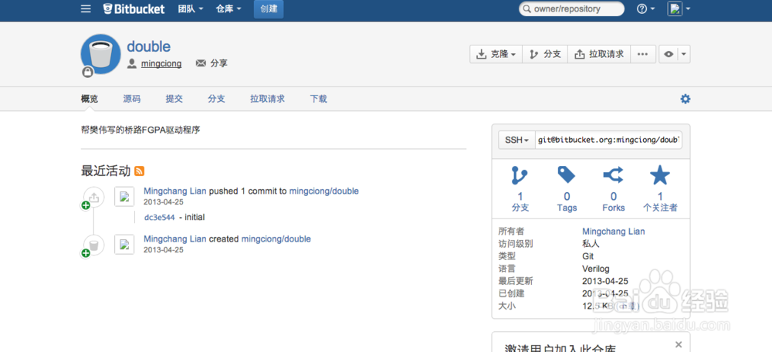Click the 分支 fork button in header
772x352 pixels.
(x=545, y=54)
